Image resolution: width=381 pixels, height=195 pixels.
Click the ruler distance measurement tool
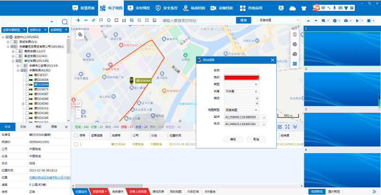(93, 20)
